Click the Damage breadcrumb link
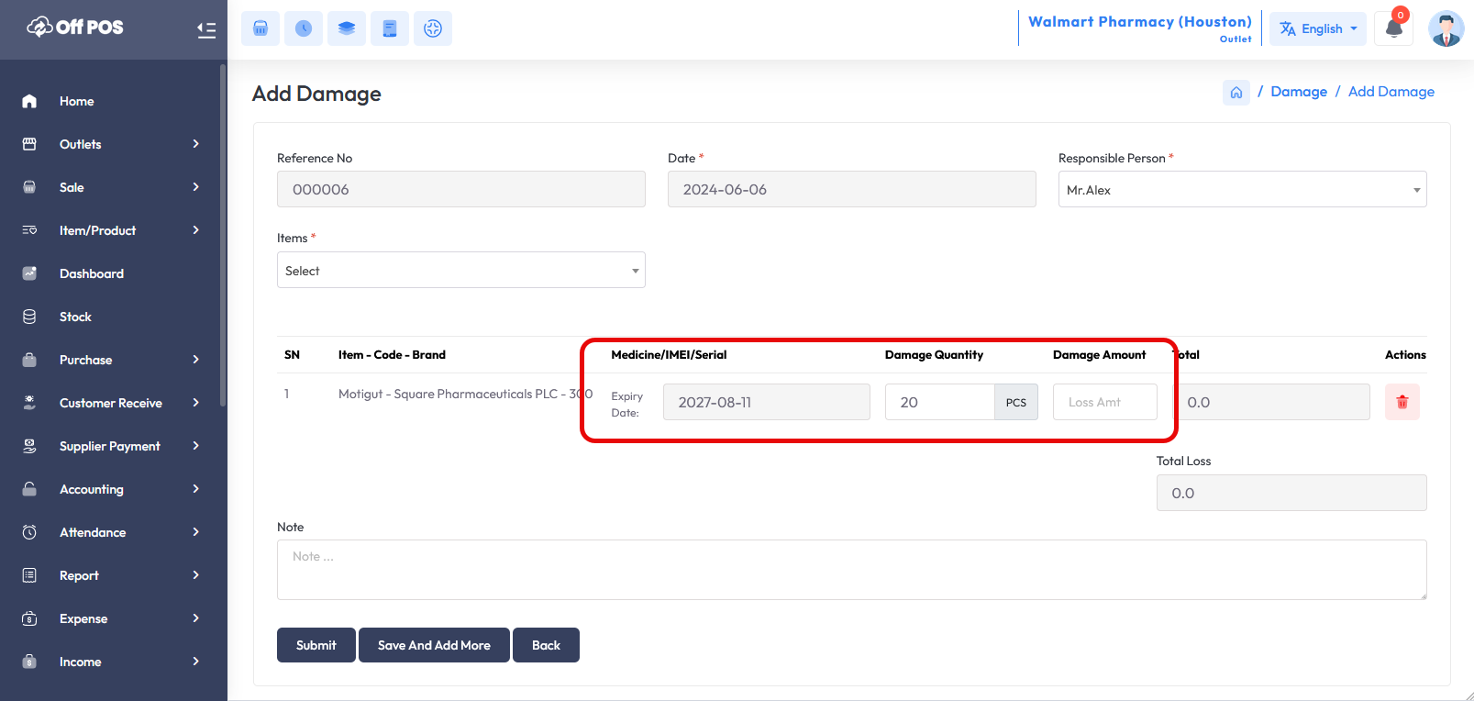 pos(1299,92)
